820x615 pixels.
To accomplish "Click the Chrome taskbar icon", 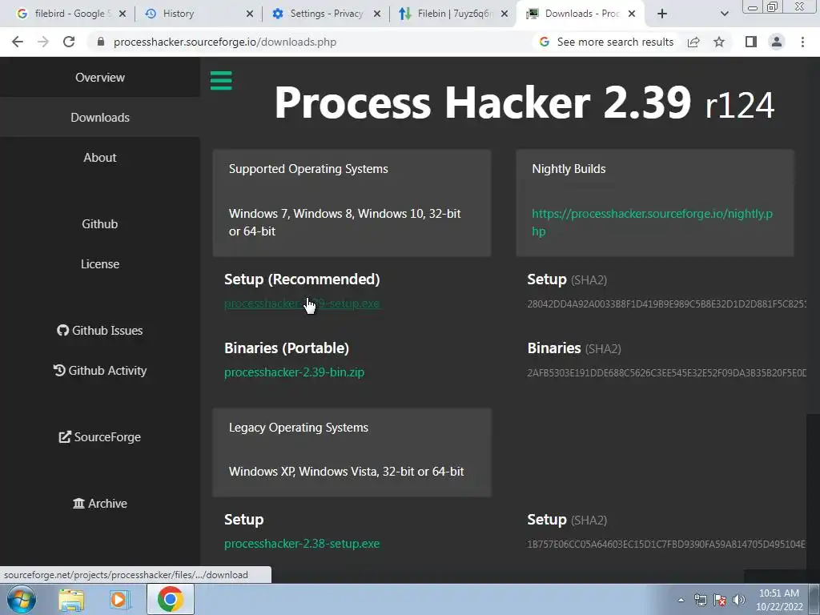I will point(171,599).
